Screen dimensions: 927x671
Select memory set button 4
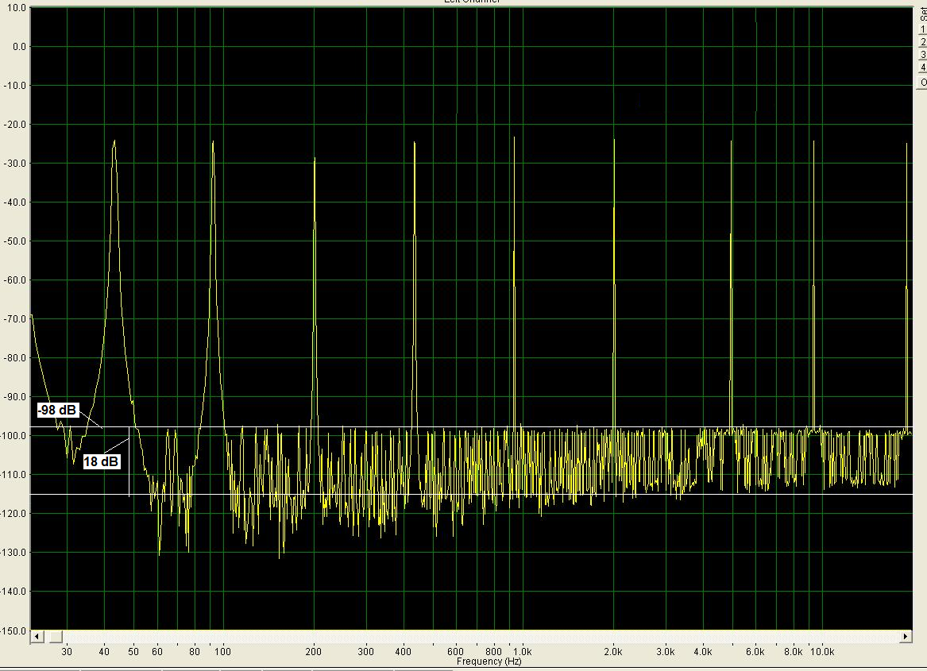coord(922,68)
